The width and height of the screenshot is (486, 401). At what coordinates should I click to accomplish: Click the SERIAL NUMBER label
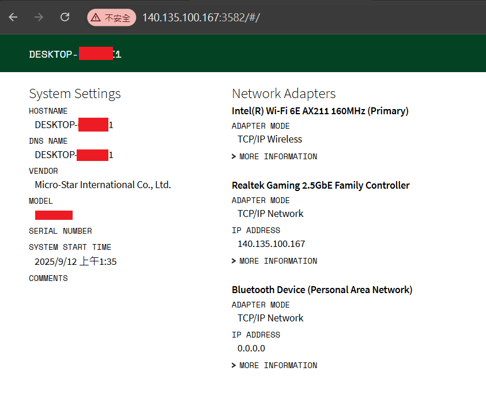pos(61,231)
